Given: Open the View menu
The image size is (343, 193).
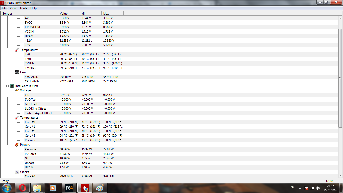Looking at the screenshot, I should pyautogui.click(x=13, y=8).
